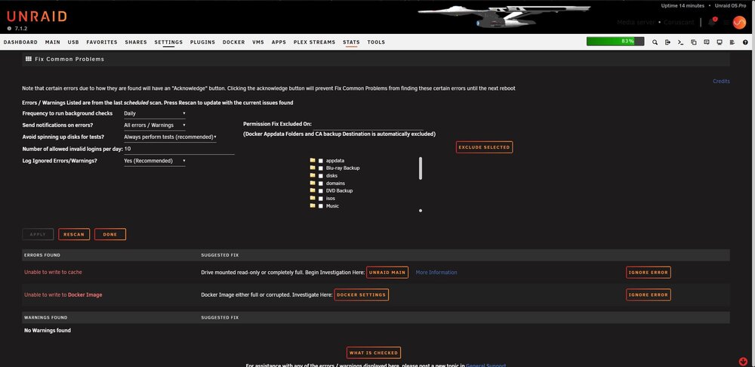This screenshot has width=755, height=367.
Task: Open the avoid spinning up disks dropdown
Action: 170,137
